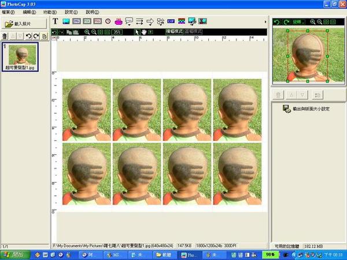Click the green photo frame icon
Image resolution: width=347 pixels, height=260 pixels.
click(x=87, y=21)
